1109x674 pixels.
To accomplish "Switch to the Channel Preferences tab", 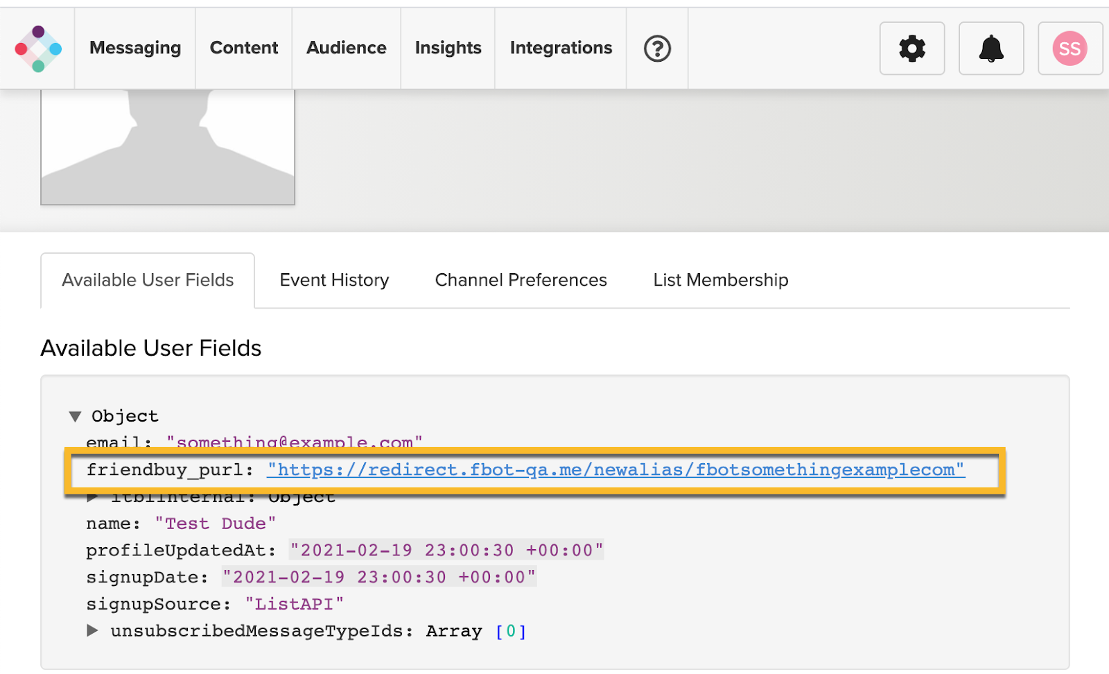I will [521, 280].
